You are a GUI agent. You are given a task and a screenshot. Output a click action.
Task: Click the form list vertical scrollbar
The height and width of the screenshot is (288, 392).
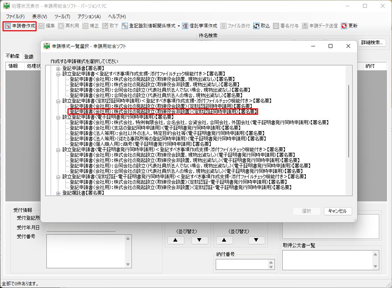(349, 121)
